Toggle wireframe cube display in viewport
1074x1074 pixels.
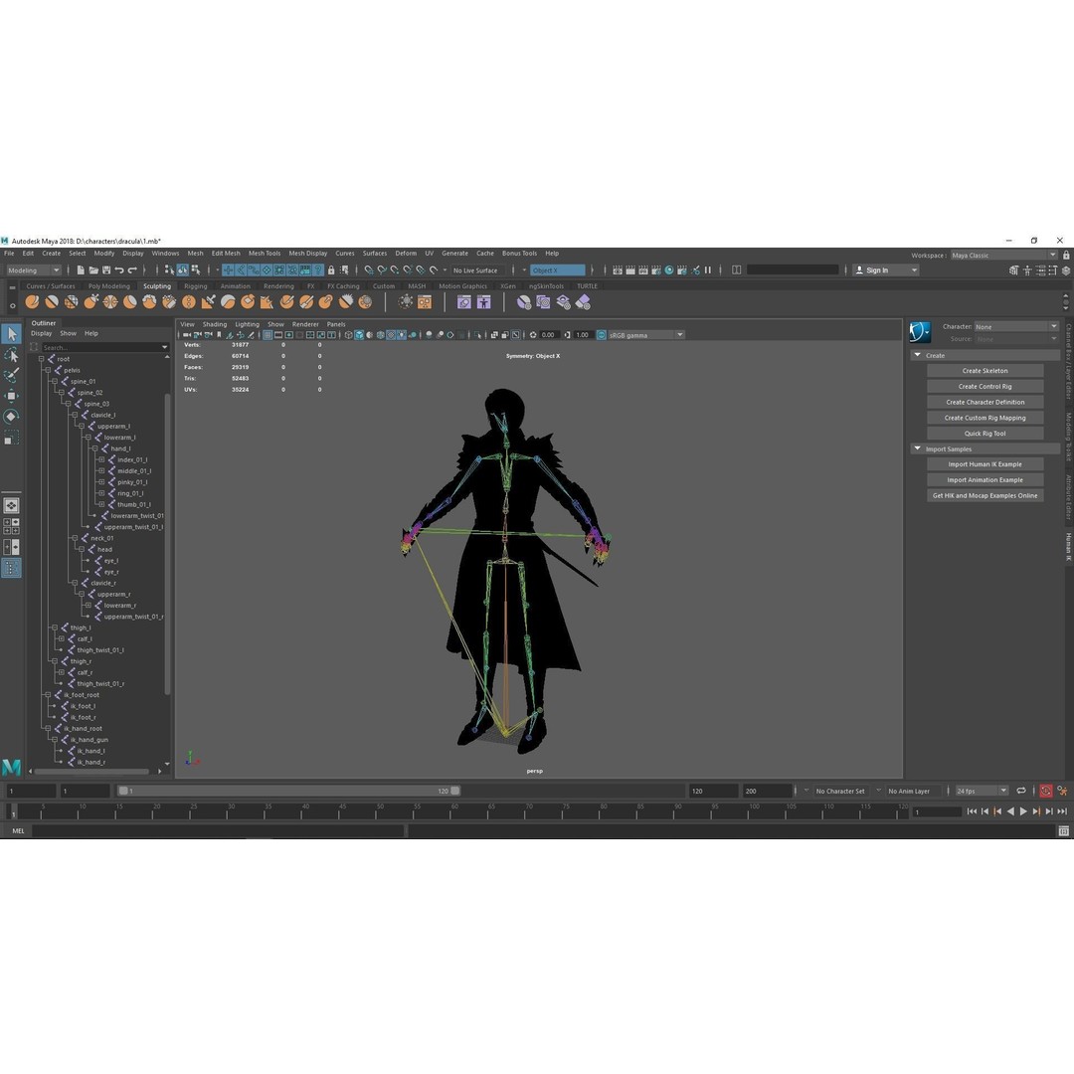pyautogui.click(x=348, y=335)
